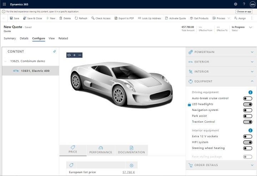Toggle Auto-break cruise control switch
This screenshot has width=257, height=176.
click(x=247, y=98)
